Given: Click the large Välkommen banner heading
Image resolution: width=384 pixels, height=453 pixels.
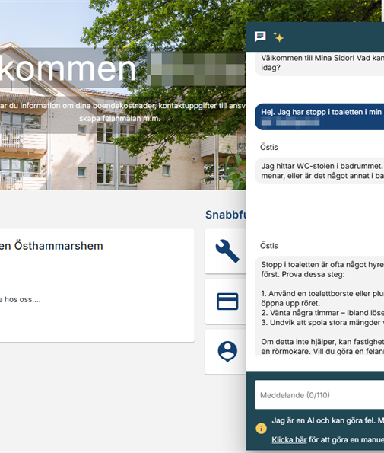Looking at the screenshot, I should 68,69.
